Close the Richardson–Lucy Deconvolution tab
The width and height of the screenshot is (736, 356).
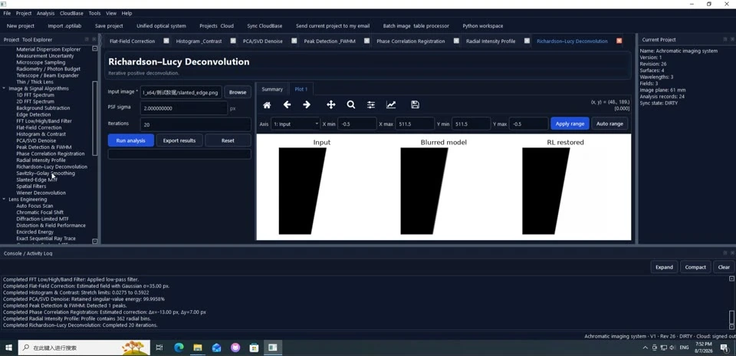pyautogui.click(x=619, y=41)
